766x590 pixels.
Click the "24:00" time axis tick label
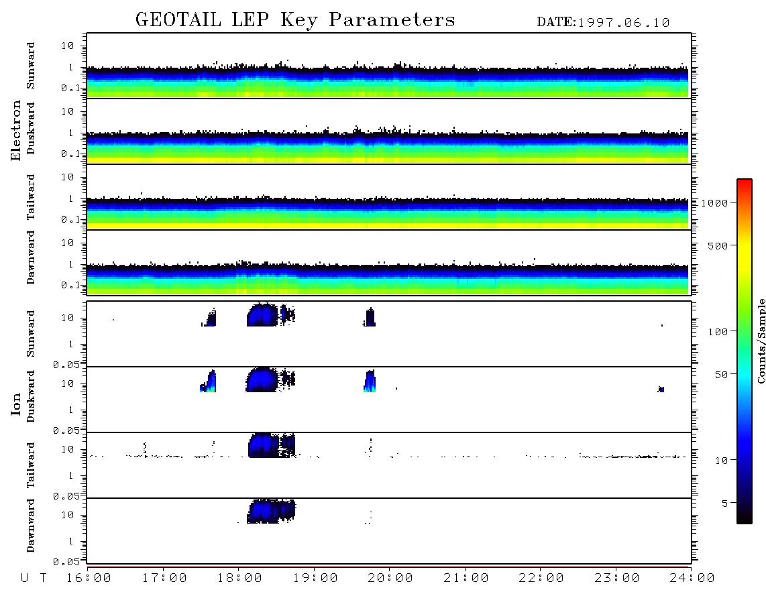(x=692, y=578)
